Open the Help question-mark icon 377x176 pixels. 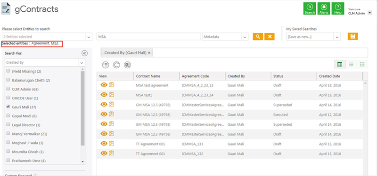coord(338,8)
